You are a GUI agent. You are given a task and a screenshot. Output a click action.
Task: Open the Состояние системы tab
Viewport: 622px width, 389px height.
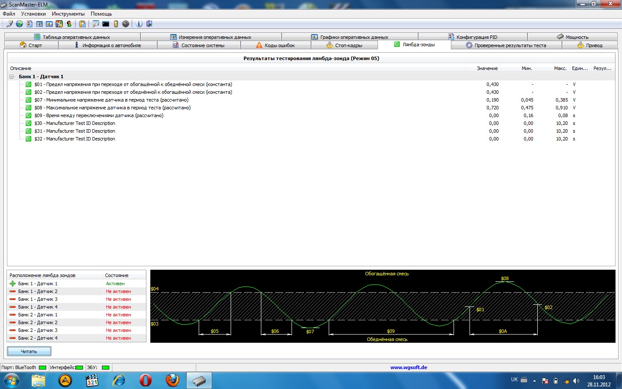(x=199, y=45)
